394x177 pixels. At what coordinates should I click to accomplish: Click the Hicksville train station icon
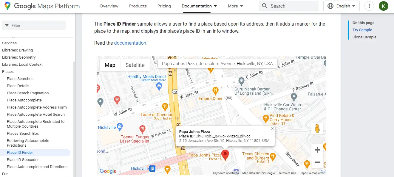click(x=152, y=168)
